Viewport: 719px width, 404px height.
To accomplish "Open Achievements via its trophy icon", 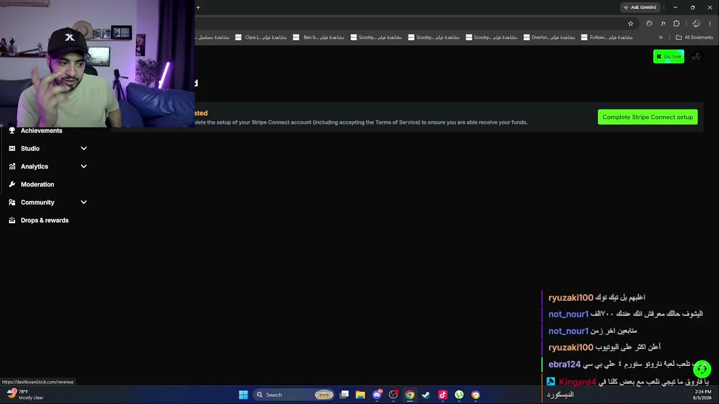I will (12, 131).
